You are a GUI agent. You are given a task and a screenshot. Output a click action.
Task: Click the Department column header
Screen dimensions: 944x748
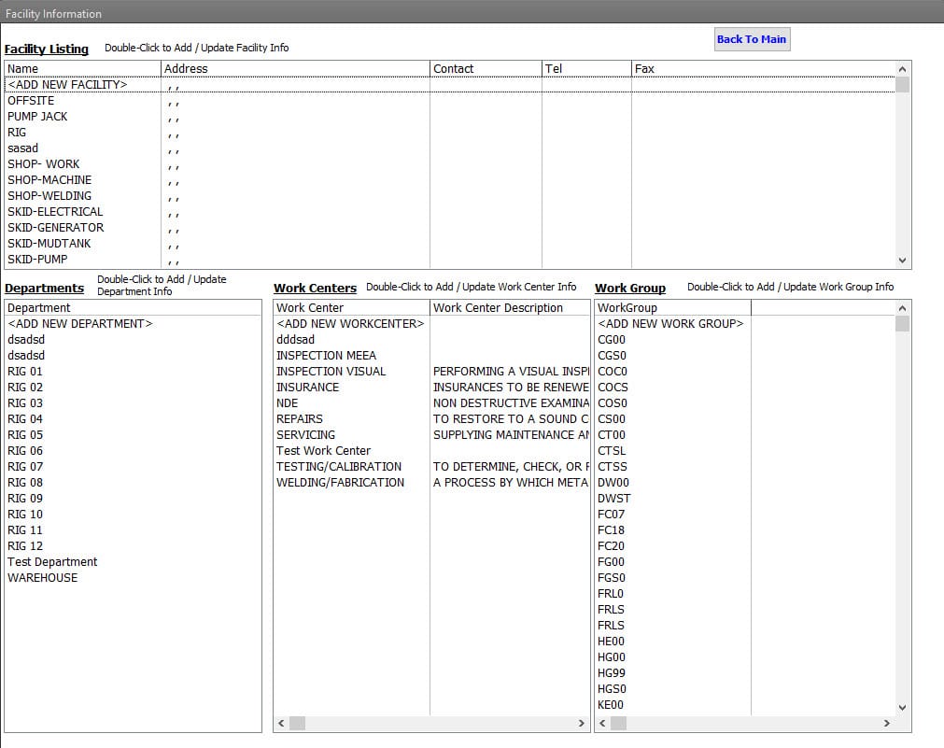(x=133, y=308)
